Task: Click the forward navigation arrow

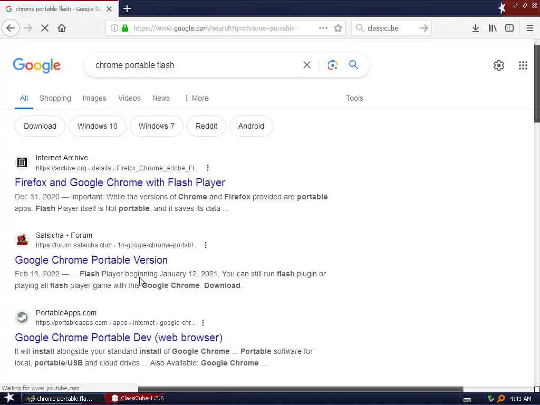Action: tap(28, 28)
